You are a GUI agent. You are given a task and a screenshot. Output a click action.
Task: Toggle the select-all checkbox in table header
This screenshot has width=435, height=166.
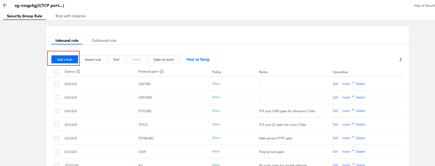click(x=57, y=72)
